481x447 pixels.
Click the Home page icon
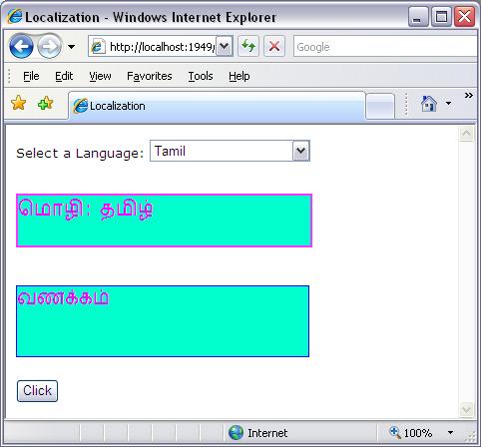(x=429, y=104)
